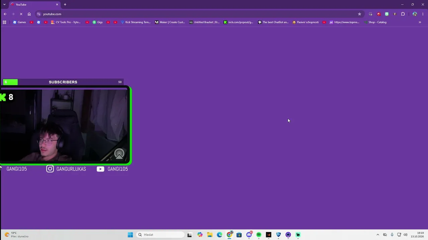Show hidden system tray icons
Image resolution: width=428 pixels, height=240 pixels.
(x=378, y=235)
